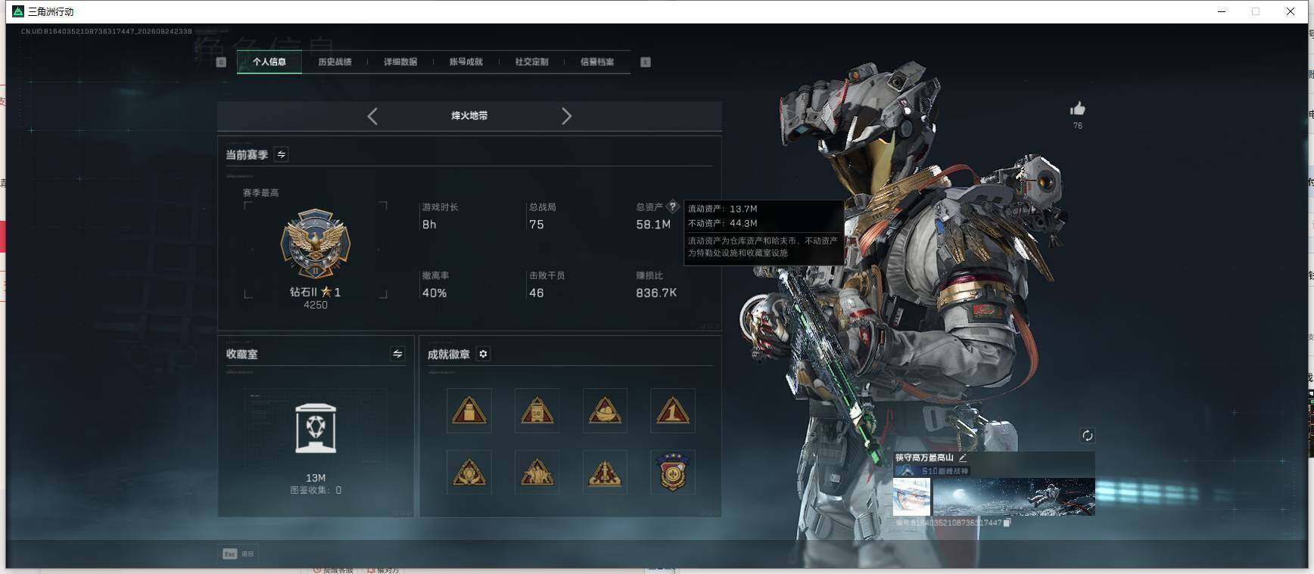Open the collection room display case icon

click(316, 428)
